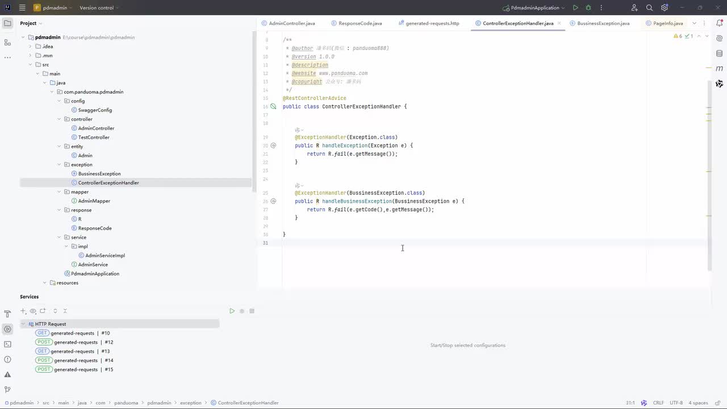Screen dimensions: 727x409
Task: Open the Project view selector dropdown
Action: tap(31, 23)
